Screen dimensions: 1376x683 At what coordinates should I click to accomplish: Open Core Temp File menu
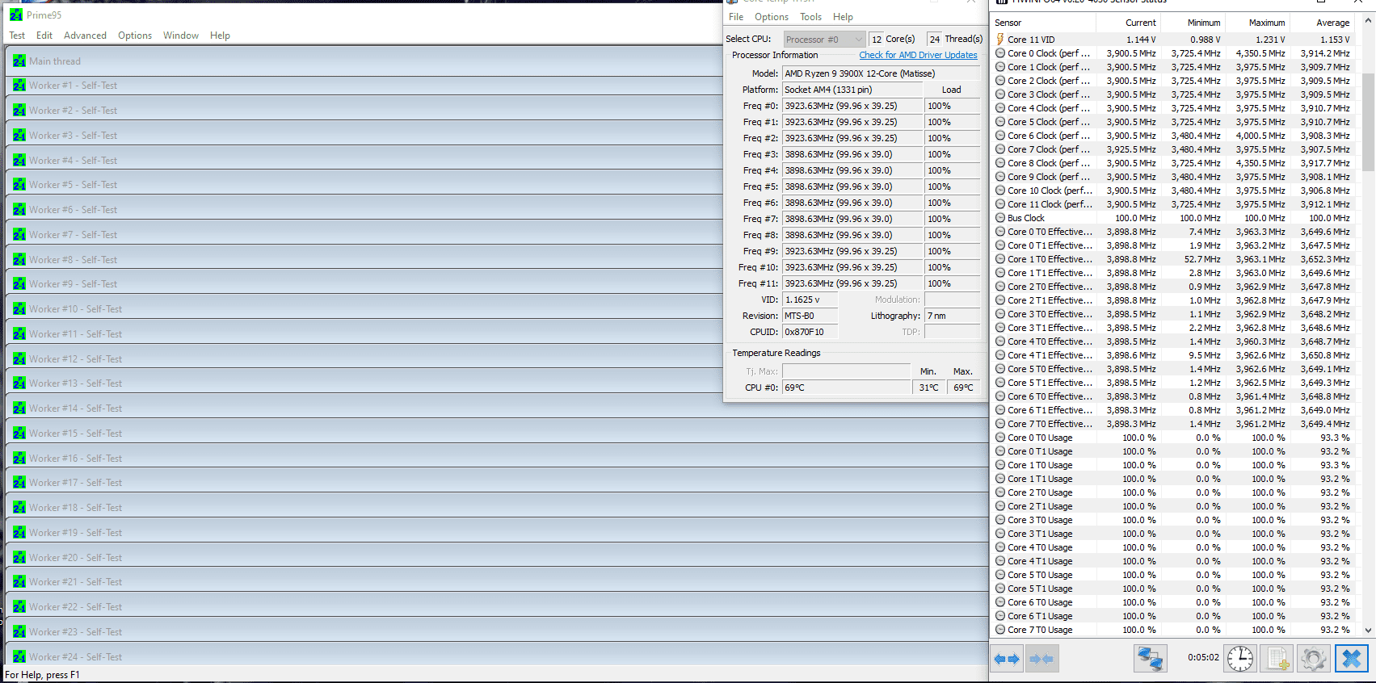point(736,17)
